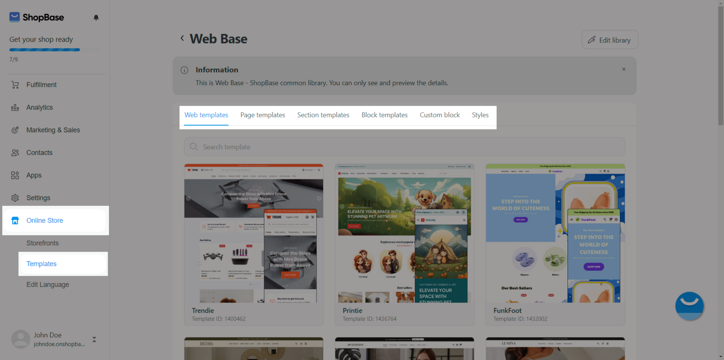Click the Get your shop ready heading
Screen dimensions: 724x360
pos(41,39)
